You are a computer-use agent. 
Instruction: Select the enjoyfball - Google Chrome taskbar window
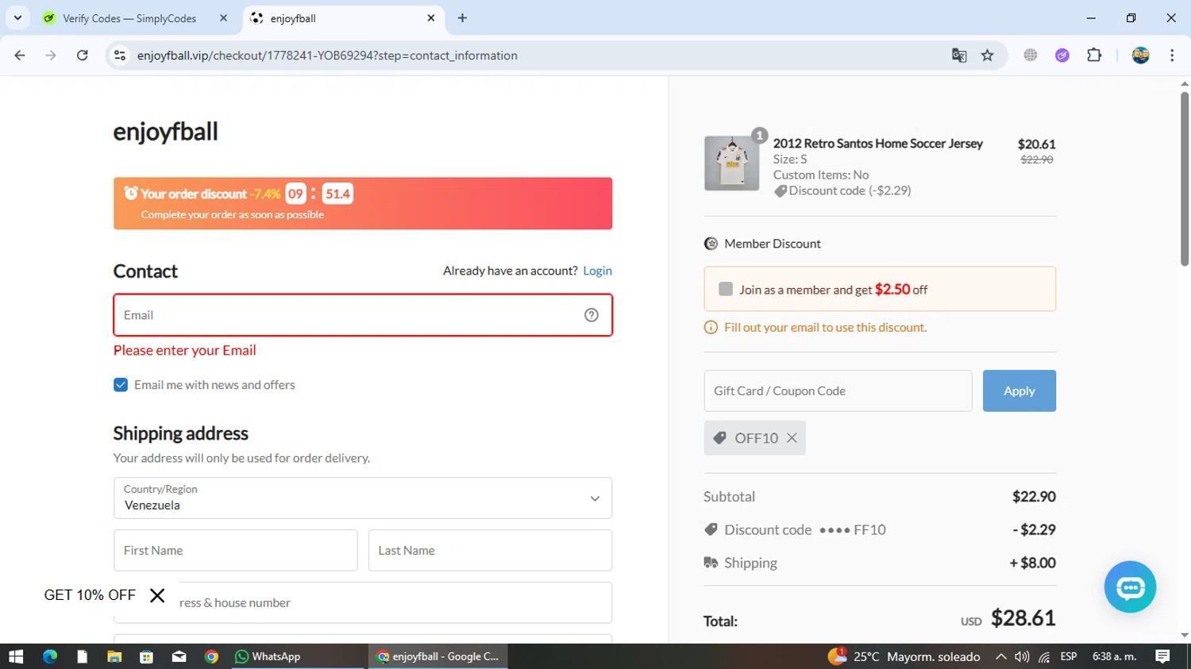[x=438, y=657]
